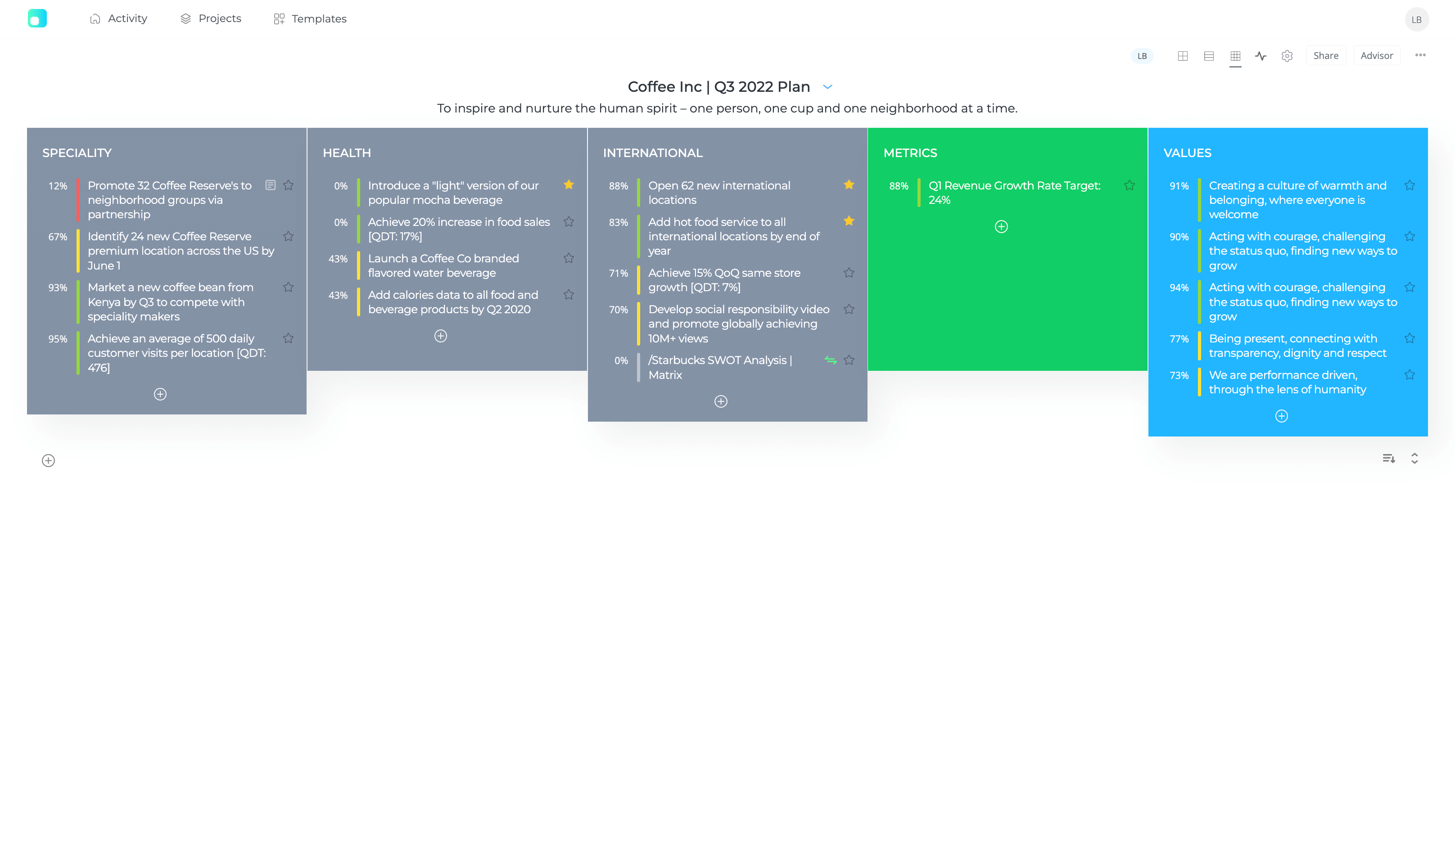Click the 95% progress bar on daily customer visits
The height and width of the screenshot is (846, 1455).
(x=77, y=353)
